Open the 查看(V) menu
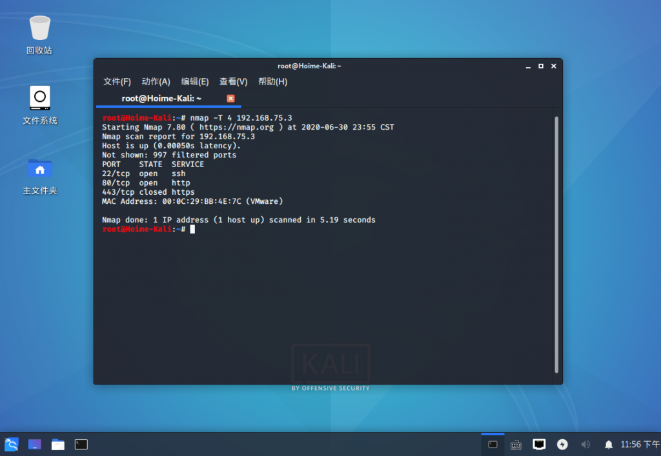Image resolution: width=661 pixels, height=456 pixels. (x=233, y=82)
